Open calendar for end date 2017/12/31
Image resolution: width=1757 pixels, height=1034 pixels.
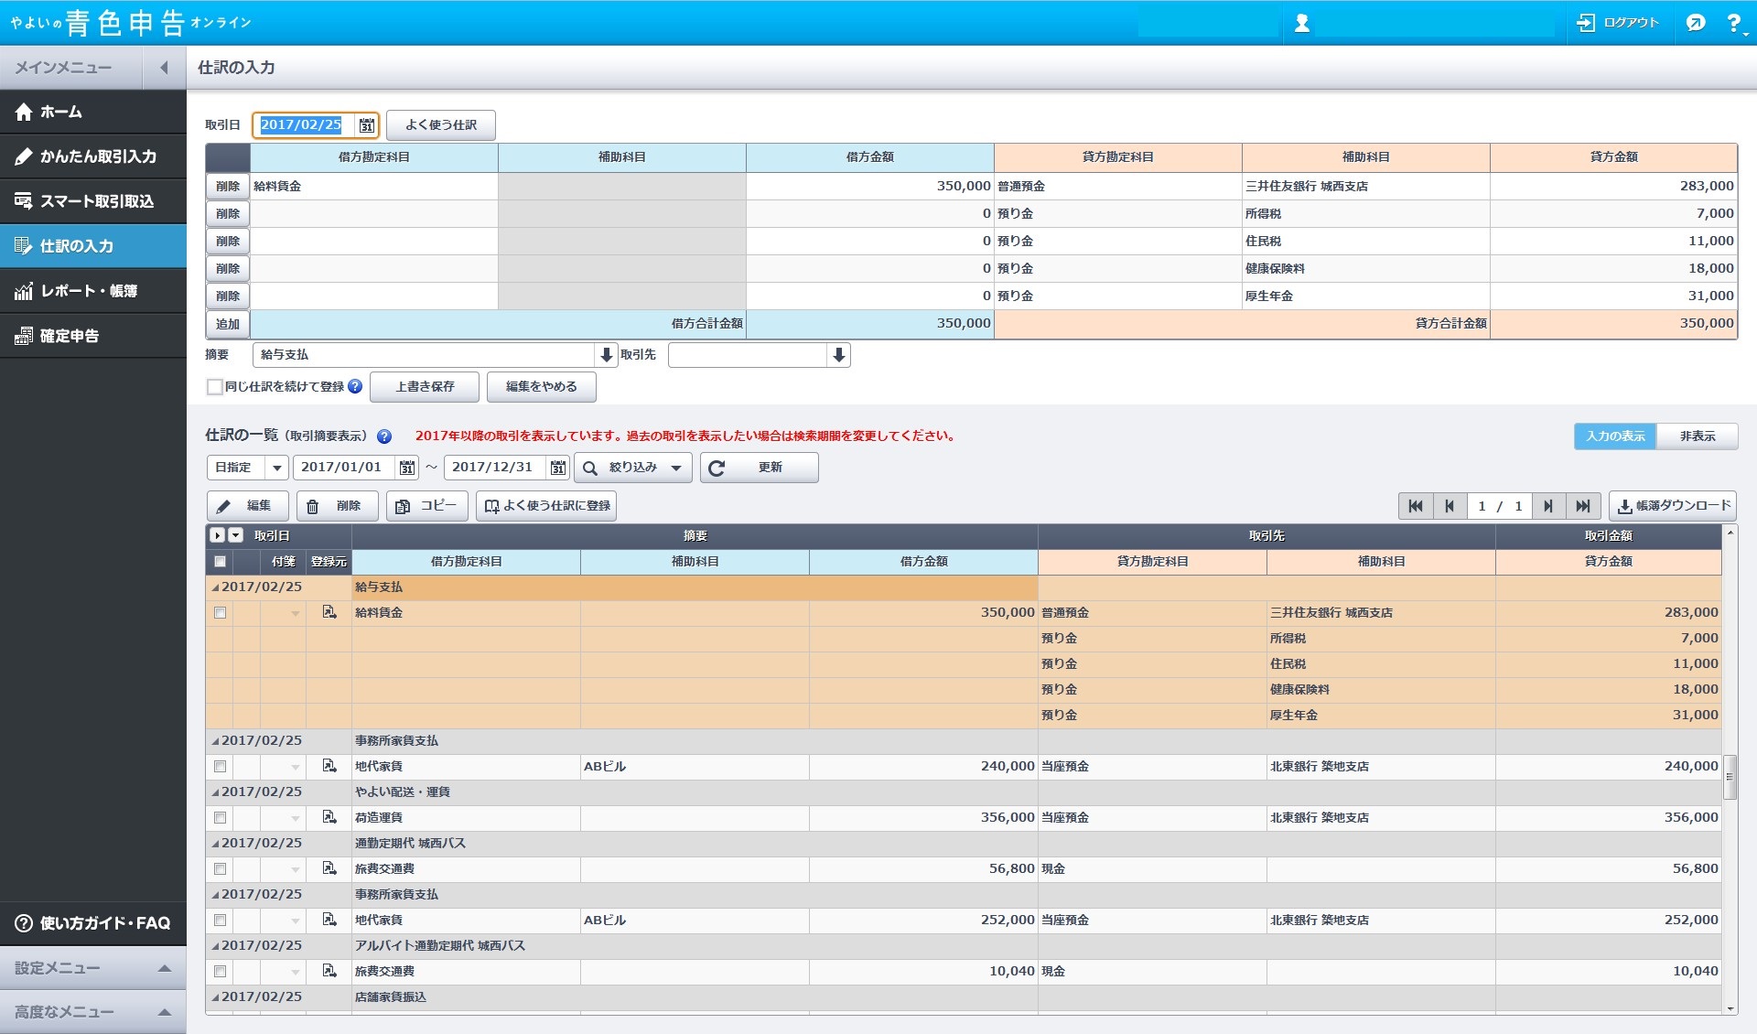pyautogui.click(x=558, y=468)
